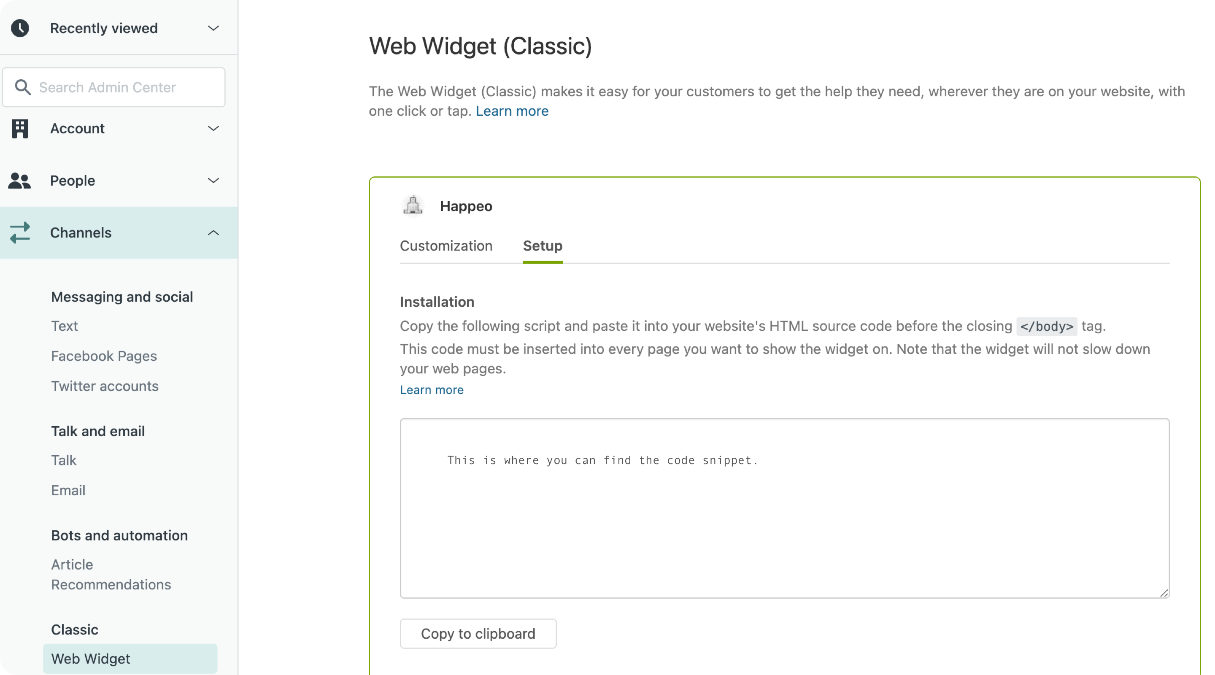Open the Talk channel settings
The height and width of the screenshot is (675, 1215).
coord(64,460)
